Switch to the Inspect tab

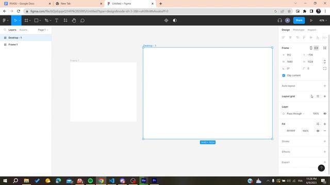311,30
